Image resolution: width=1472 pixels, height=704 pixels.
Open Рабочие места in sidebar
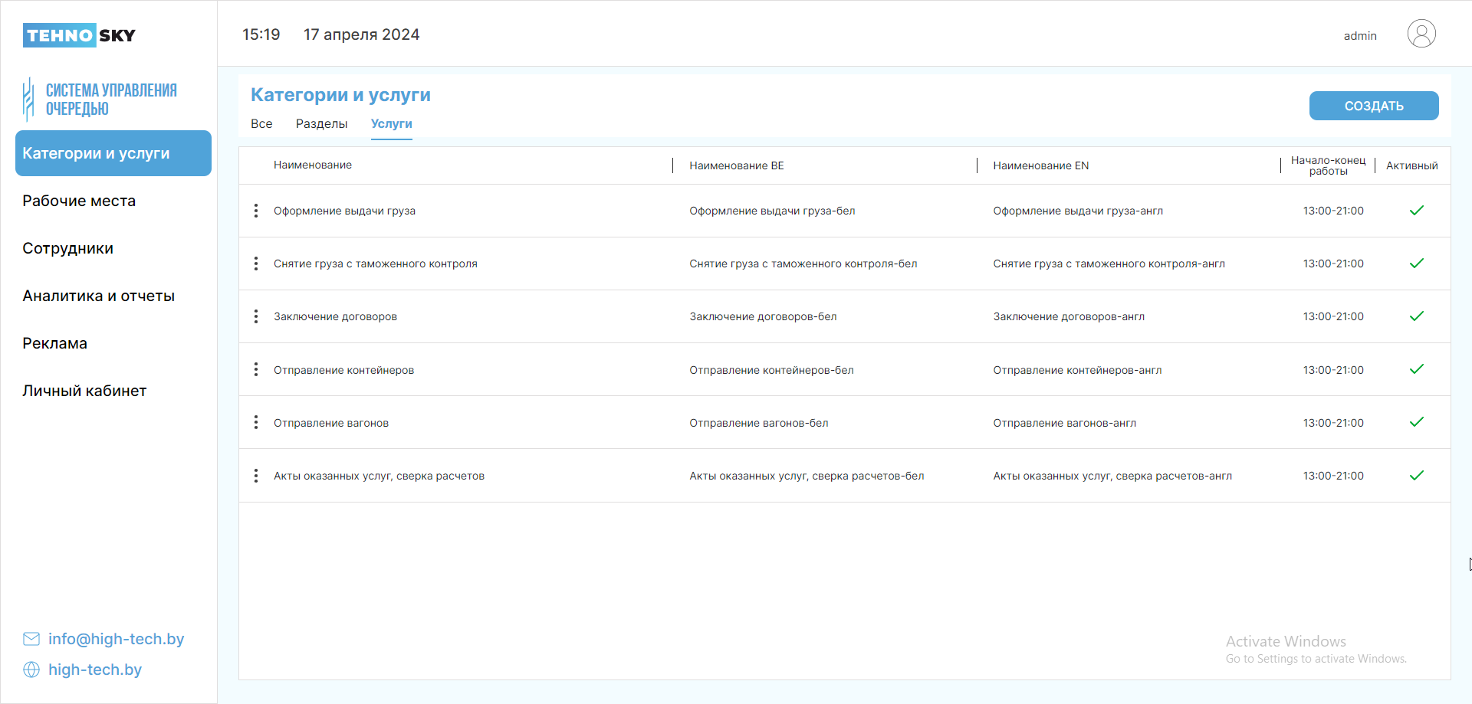point(79,201)
